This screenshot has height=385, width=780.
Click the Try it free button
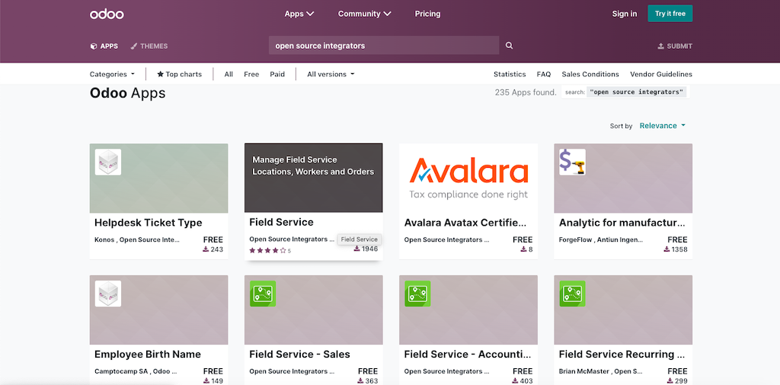[670, 14]
